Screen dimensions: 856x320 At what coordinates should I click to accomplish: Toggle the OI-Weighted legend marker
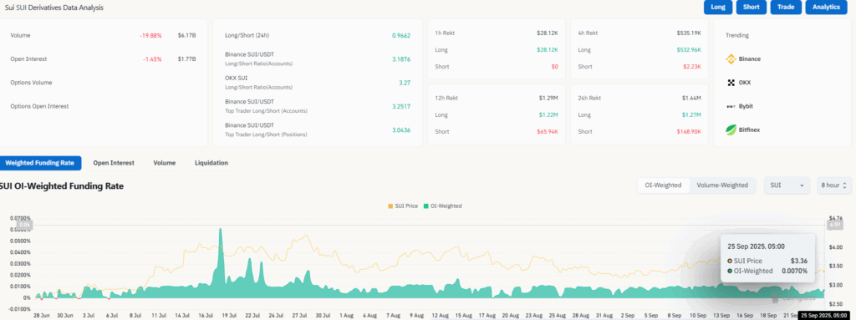click(425, 206)
